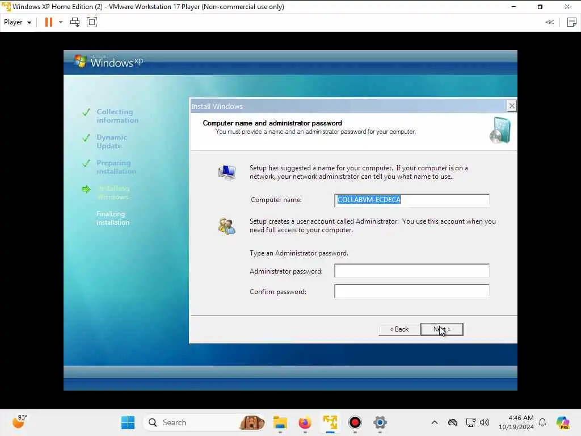This screenshot has width=581, height=436.
Task: Open the notifications bell
Action: [542, 422]
